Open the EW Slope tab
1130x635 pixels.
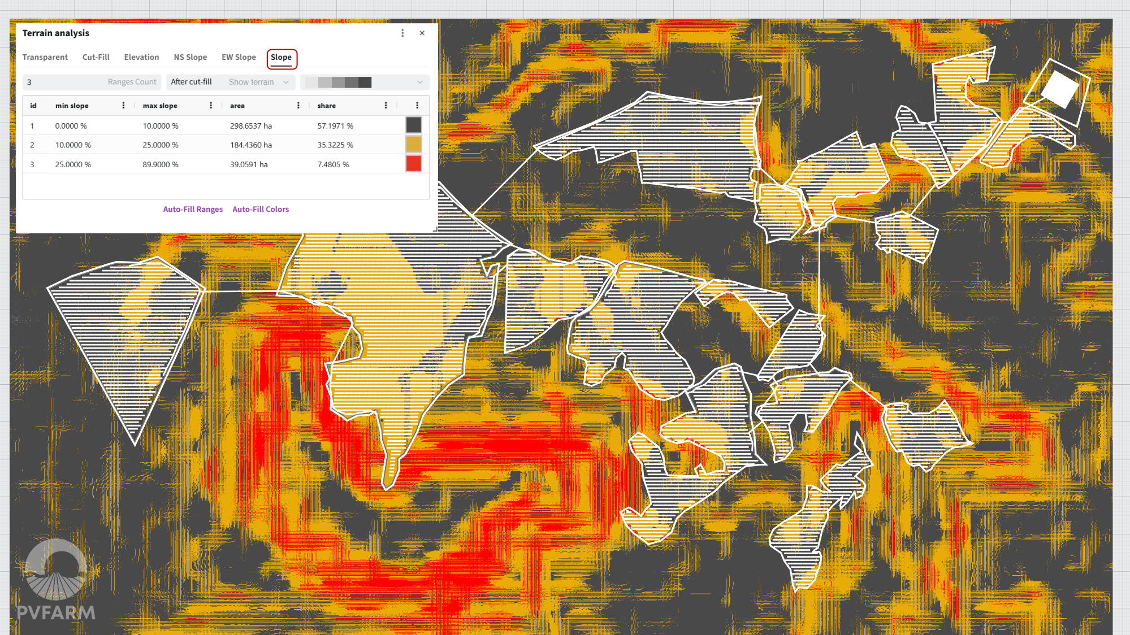(239, 57)
